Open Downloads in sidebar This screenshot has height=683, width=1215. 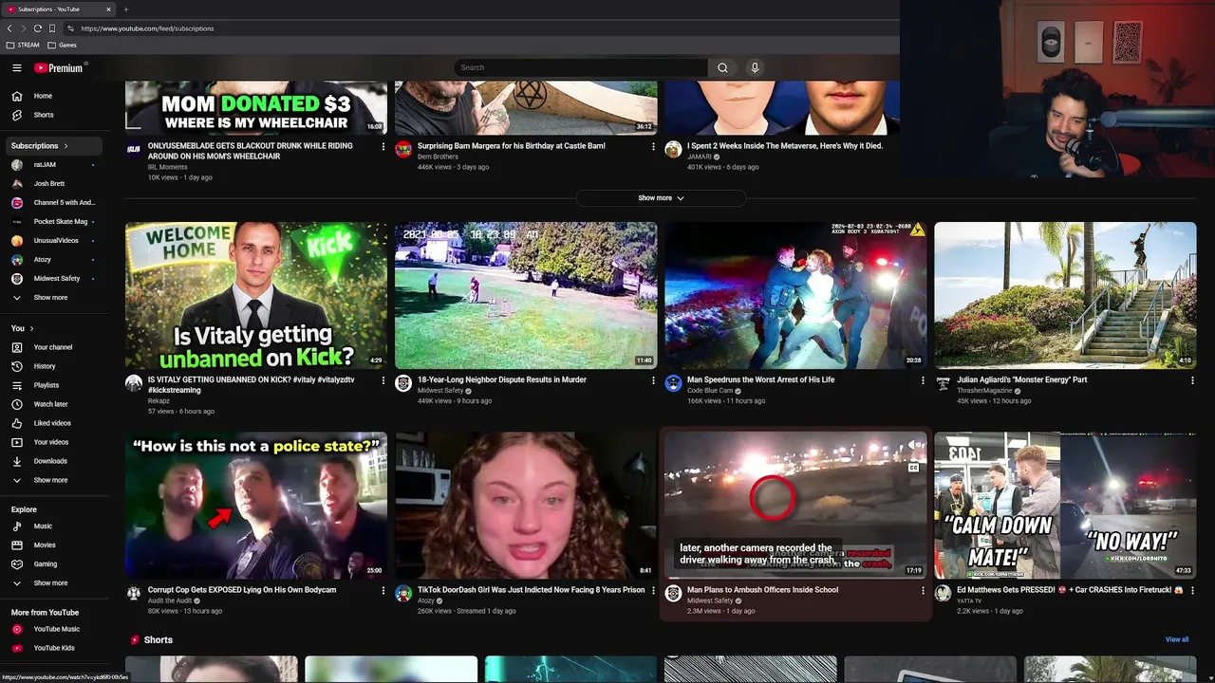[x=53, y=461]
